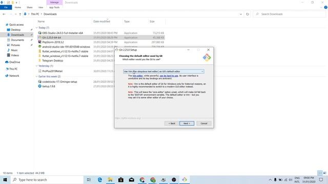The image size is (328, 184).
Task: Open Desktop in navigation pane
Action: pos(16,30)
